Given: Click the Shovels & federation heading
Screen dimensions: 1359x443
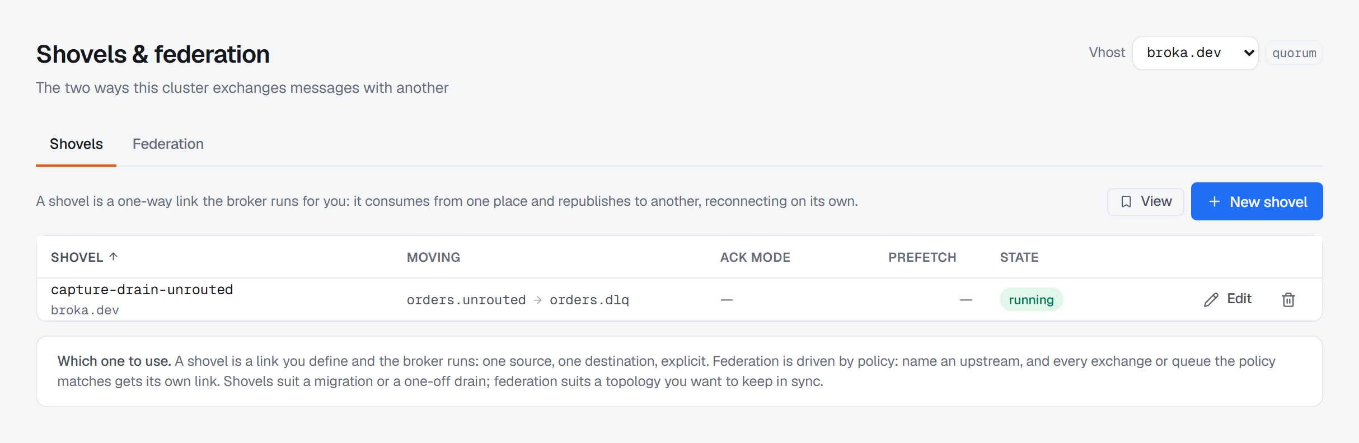Looking at the screenshot, I should click(x=153, y=54).
